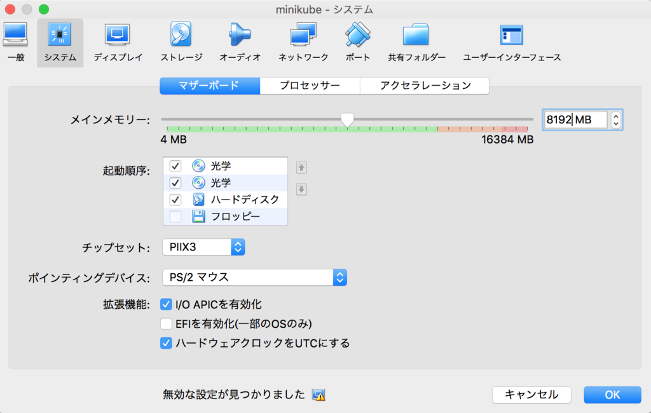Move boot device down with arrow button
This screenshot has width=651, height=413.
click(301, 189)
